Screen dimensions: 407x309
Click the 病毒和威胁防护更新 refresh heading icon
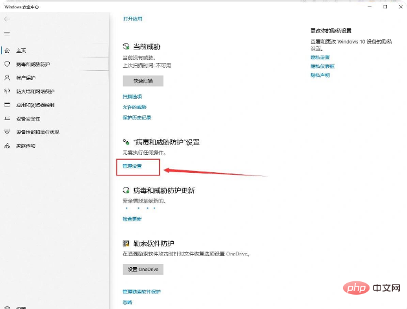tap(126, 190)
